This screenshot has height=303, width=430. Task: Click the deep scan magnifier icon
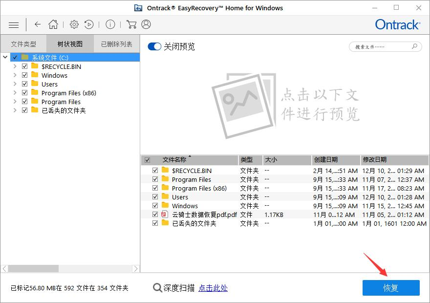coord(157,288)
